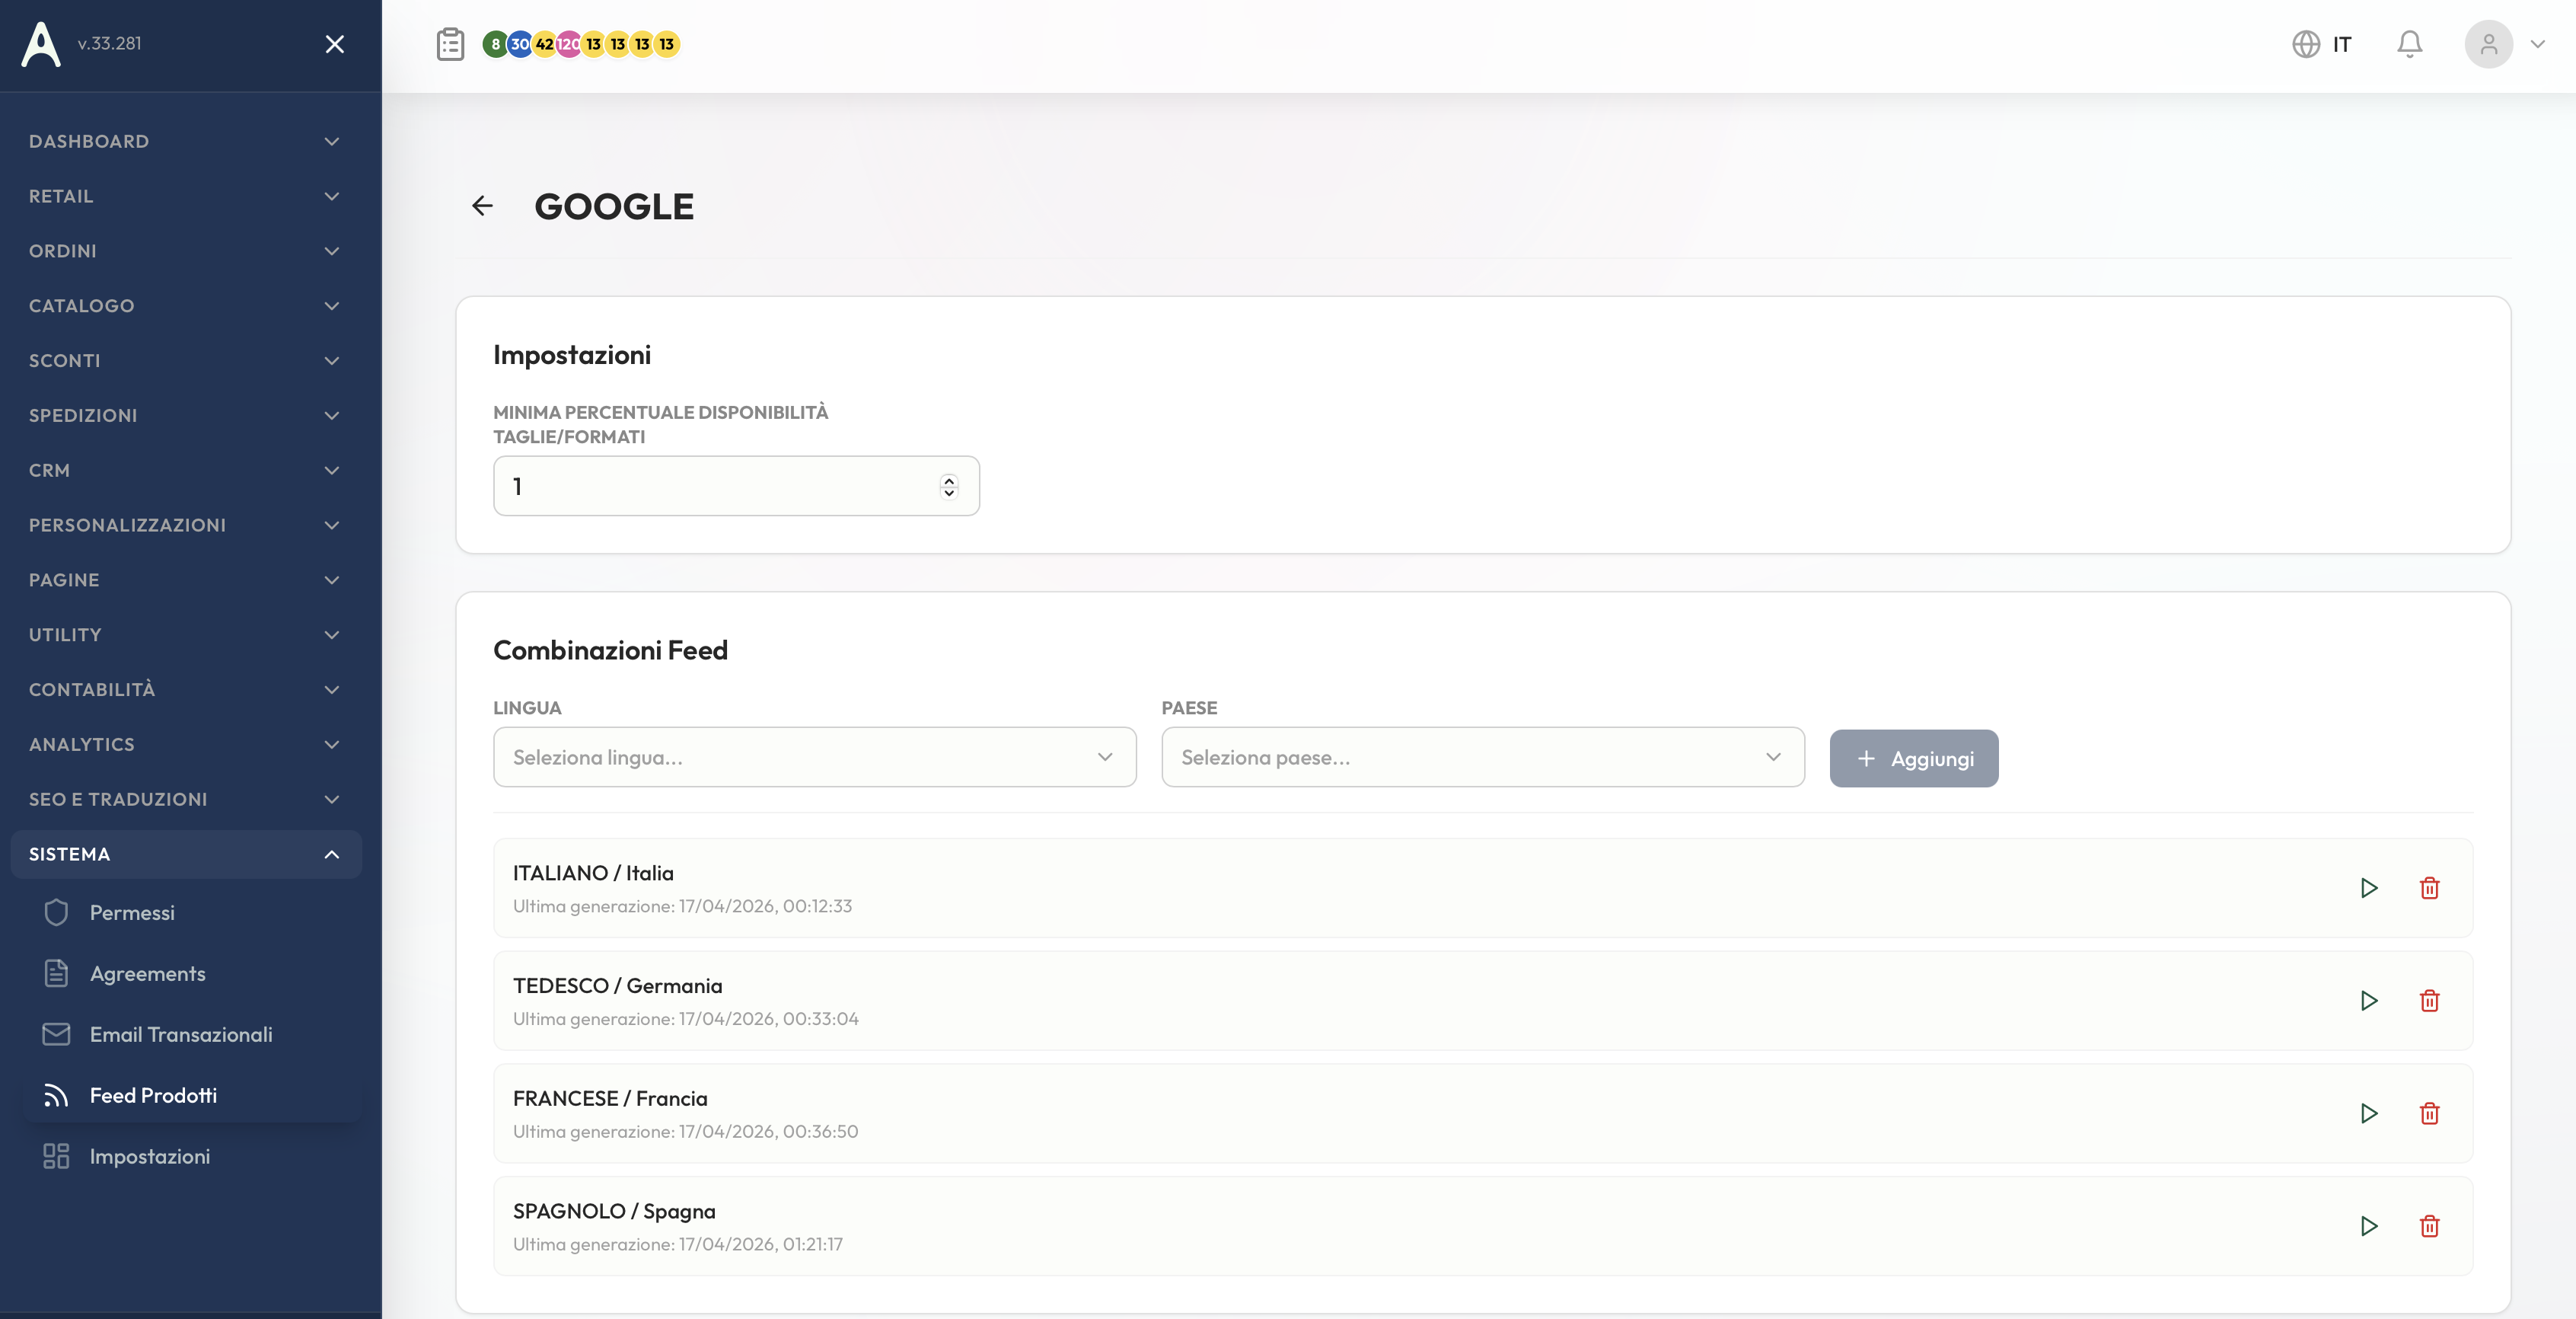
Task: Open the notifications bell
Action: point(2410,44)
